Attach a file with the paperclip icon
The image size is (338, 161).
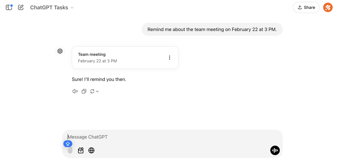tap(70, 151)
